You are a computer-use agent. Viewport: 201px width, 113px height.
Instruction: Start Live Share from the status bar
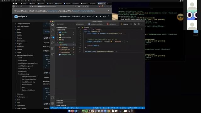tap(75, 108)
